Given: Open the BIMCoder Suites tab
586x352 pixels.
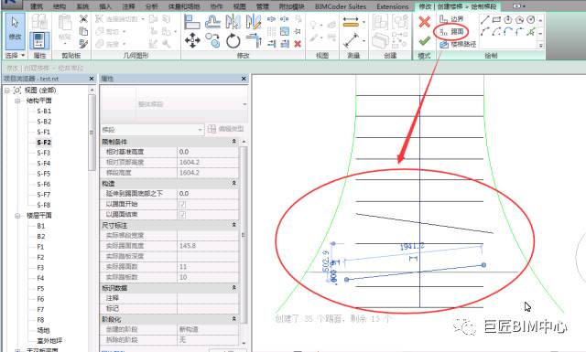Looking at the screenshot, I should (x=341, y=6).
